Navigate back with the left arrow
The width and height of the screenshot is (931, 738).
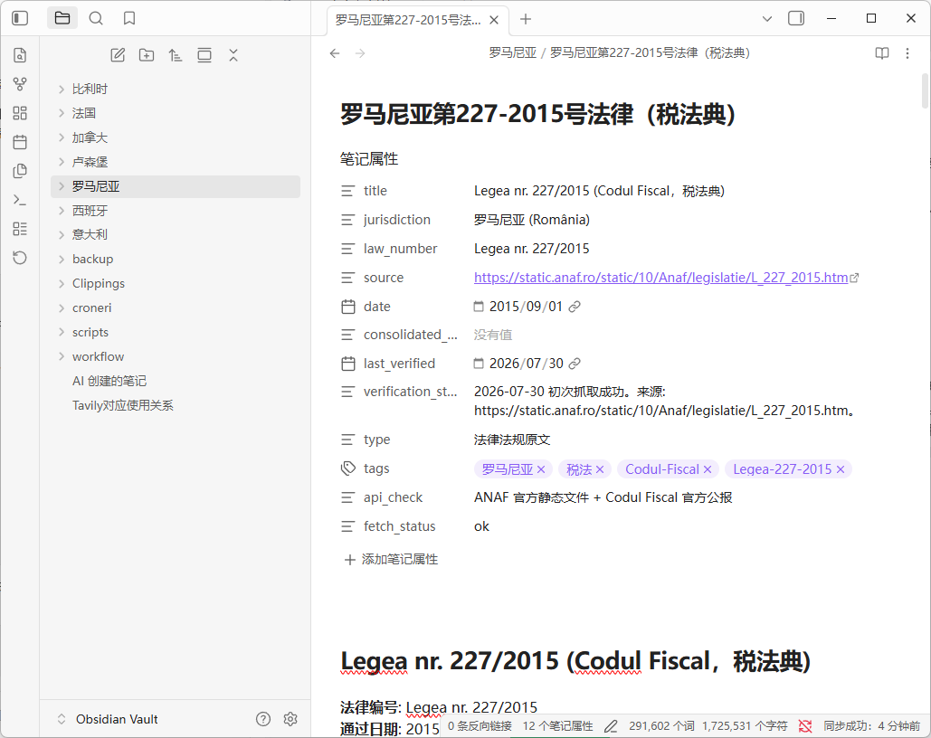click(335, 53)
